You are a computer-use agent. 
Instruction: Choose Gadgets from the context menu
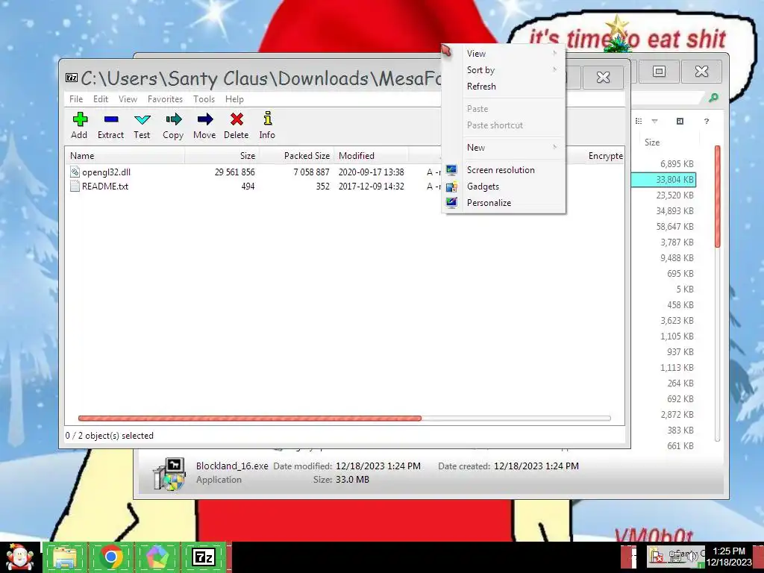[504, 187]
